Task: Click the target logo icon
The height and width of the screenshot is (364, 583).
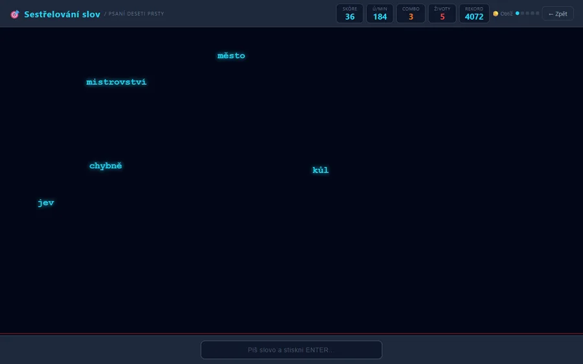Action: 14,14
